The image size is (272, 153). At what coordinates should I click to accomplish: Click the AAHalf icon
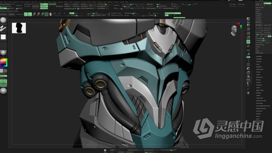[248, 37]
